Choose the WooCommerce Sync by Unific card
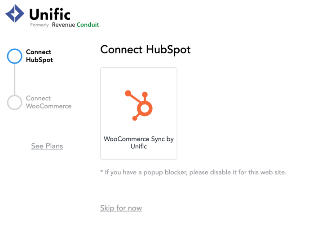Screen dimensions: 309x229 pyautogui.click(x=139, y=113)
